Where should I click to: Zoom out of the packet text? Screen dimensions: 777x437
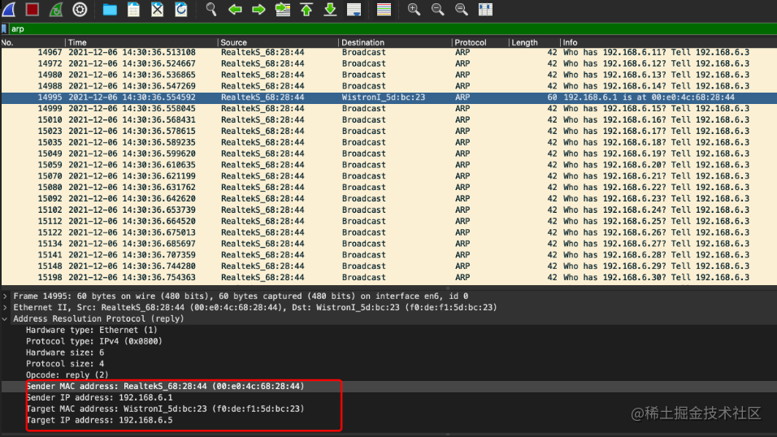coord(437,9)
